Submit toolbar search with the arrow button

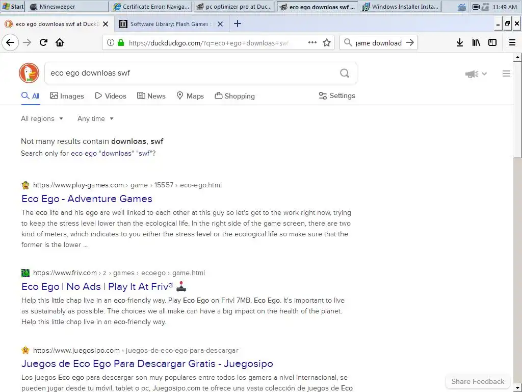coord(410,42)
